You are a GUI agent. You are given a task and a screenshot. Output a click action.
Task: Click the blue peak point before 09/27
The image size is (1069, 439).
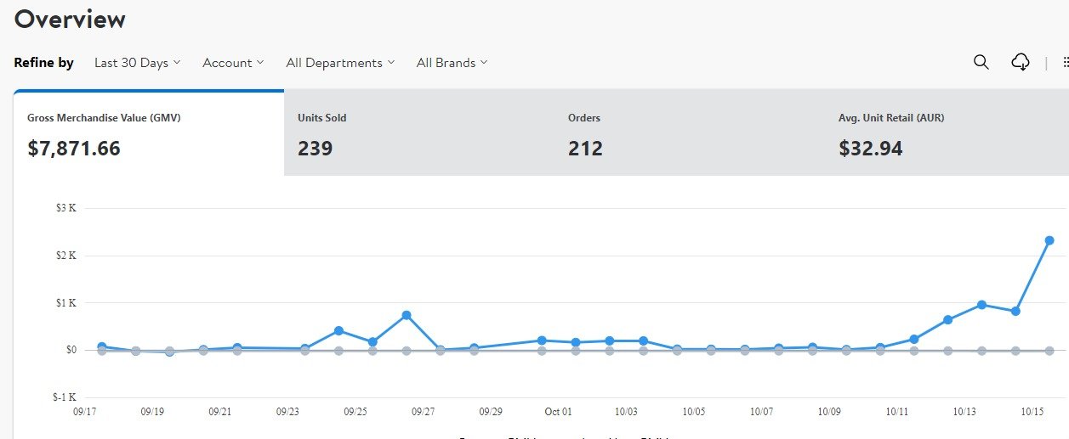[x=407, y=315]
